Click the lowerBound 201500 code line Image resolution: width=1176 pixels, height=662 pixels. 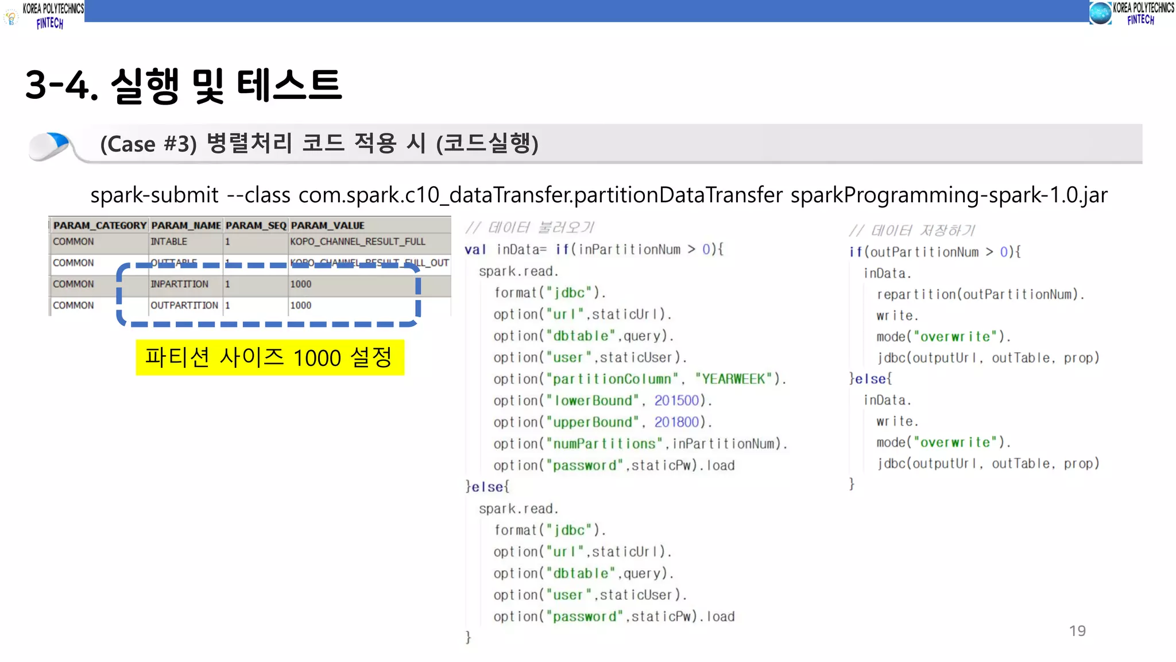pyautogui.click(x=602, y=401)
